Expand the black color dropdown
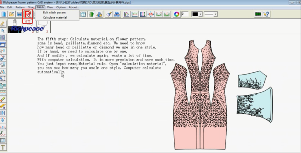 (x=200, y=14)
